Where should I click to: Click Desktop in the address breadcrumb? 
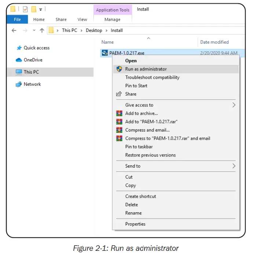(x=94, y=30)
